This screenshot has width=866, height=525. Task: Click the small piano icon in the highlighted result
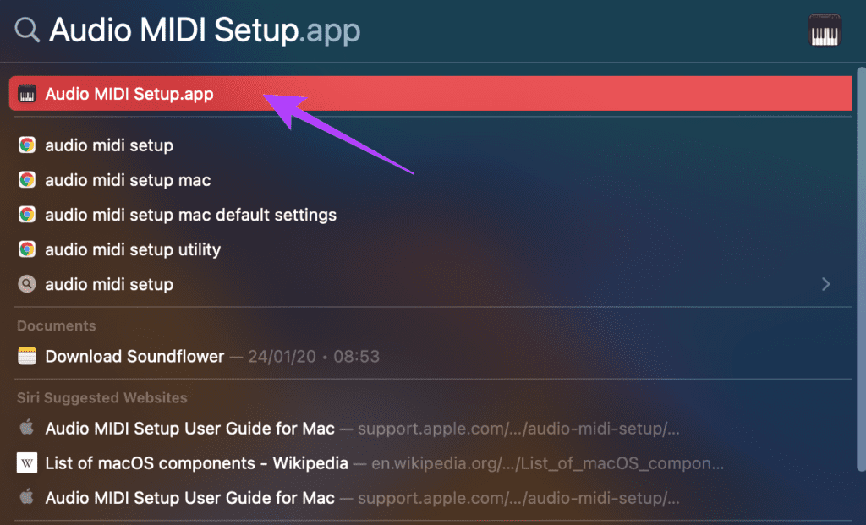pyautogui.click(x=26, y=94)
